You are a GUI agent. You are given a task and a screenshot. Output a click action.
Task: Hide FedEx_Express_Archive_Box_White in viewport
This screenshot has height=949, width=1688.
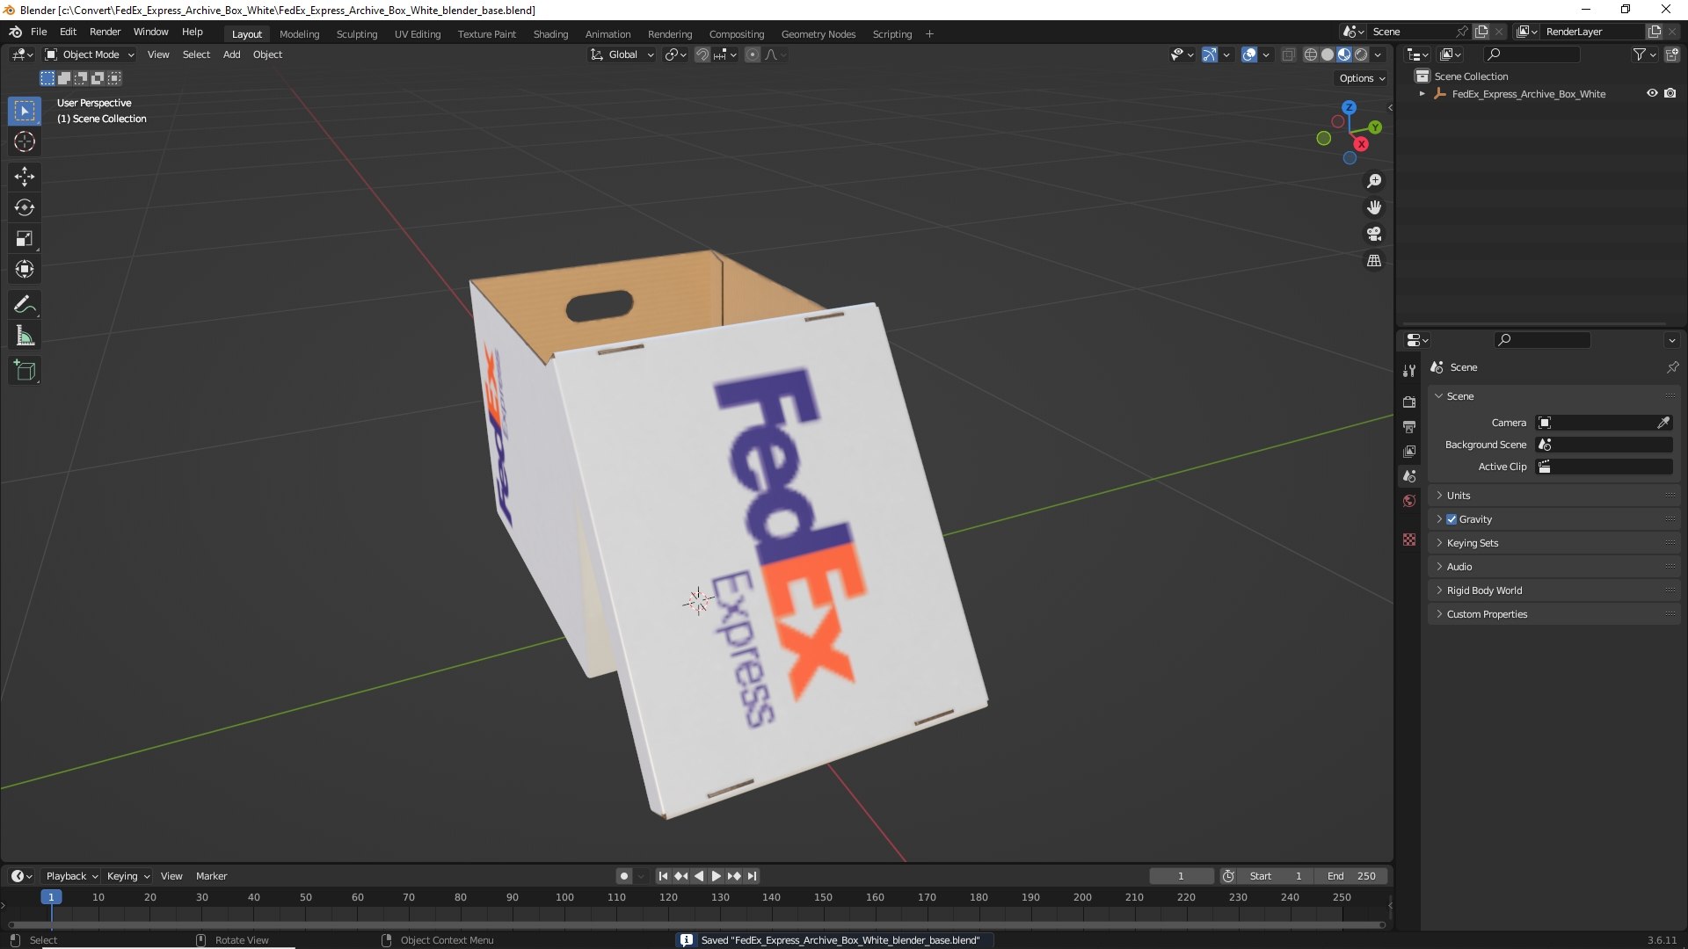[x=1652, y=93]
